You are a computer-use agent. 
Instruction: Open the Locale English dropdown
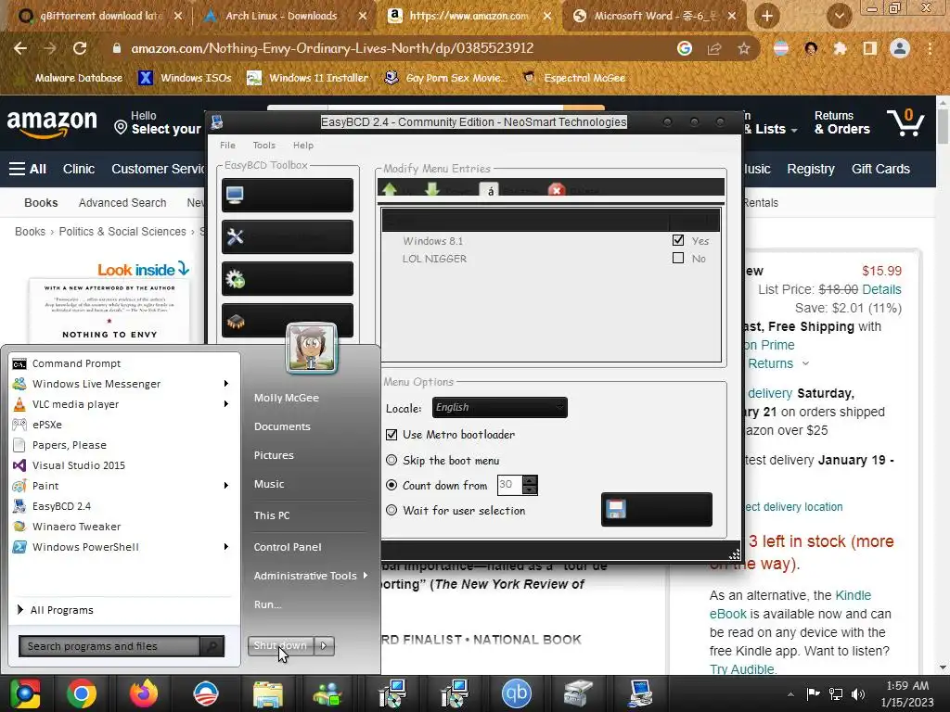click(x=500, y=408)
